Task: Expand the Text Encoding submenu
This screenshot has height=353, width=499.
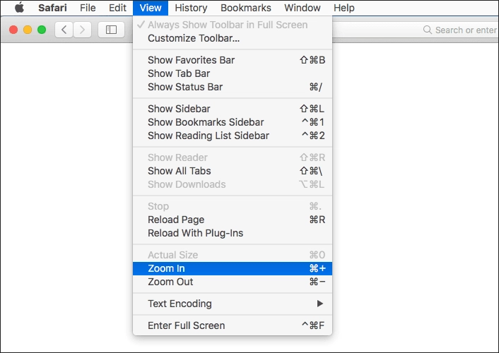Action: (x=233, y=304)
